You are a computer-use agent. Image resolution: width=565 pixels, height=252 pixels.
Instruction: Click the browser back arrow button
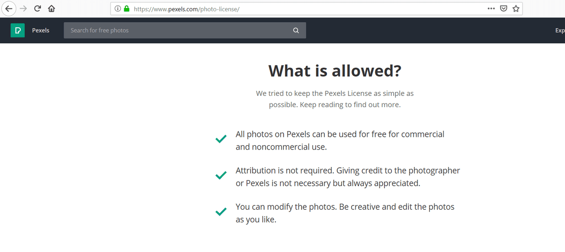point(9,8)
